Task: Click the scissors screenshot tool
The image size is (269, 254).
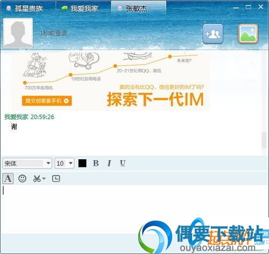Action: (x=37, y=179)
